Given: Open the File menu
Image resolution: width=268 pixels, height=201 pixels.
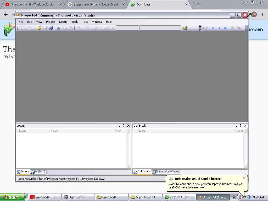Looking at the screenshot, I should [x=21, y=22].
